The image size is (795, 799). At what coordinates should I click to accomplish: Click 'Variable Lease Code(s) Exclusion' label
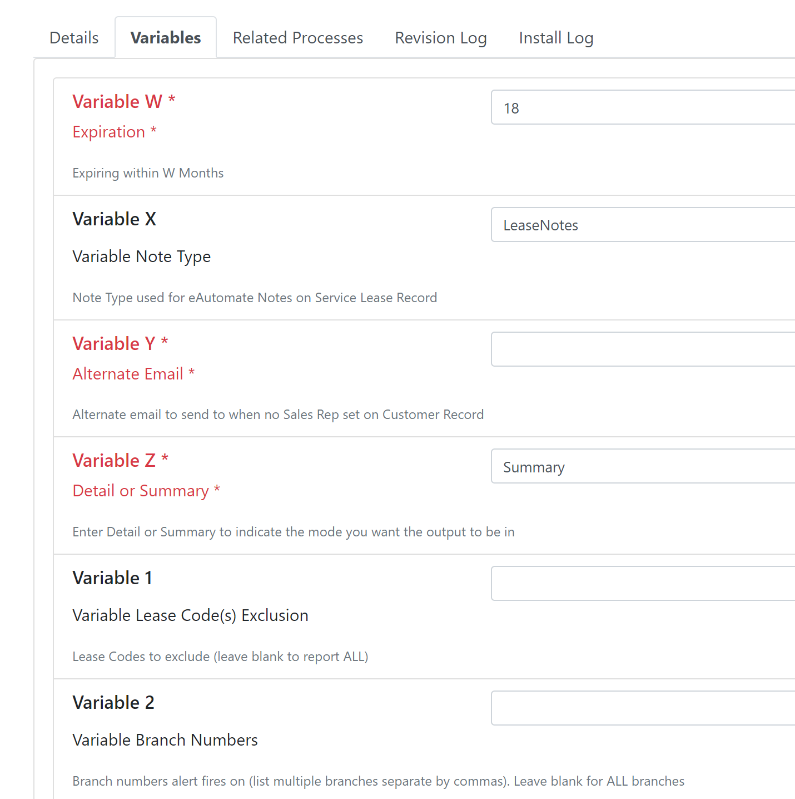pos(191,615)
